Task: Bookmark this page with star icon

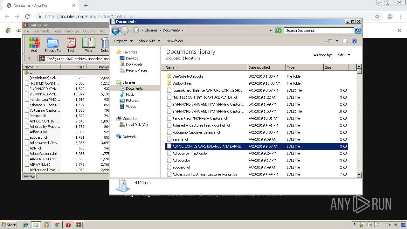Action: click(x=377, y=17)
